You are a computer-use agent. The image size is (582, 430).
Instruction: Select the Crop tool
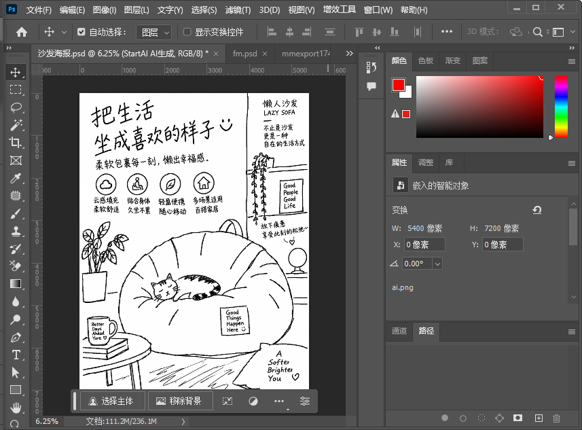pyautogui.click(x=16, y=143)
